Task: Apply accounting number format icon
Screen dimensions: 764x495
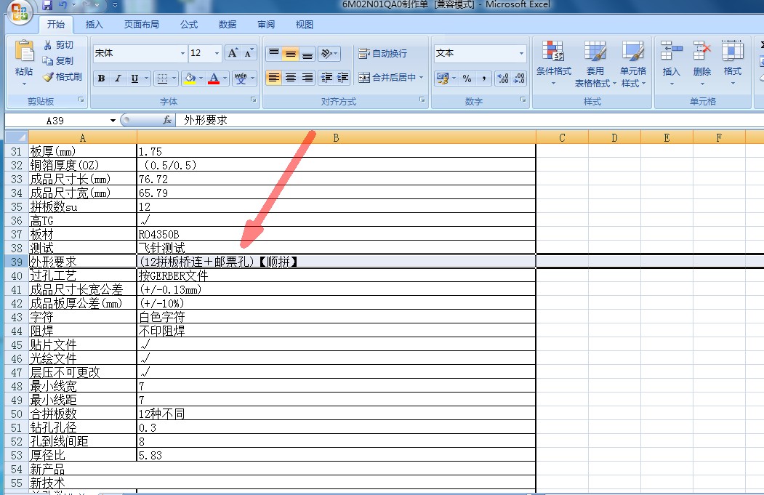Action: point(443,78)
